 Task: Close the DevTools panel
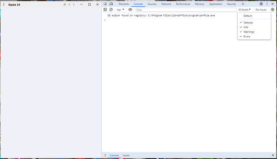(x=273, y=4)
